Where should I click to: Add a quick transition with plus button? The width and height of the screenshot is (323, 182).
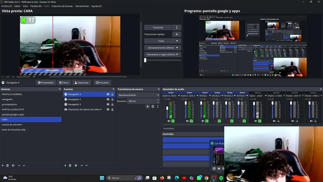(177, 34)
